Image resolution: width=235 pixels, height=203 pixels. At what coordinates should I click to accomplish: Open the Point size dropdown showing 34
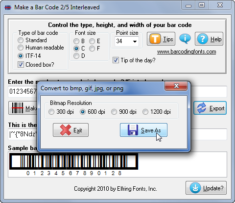[x=127, y=41]
